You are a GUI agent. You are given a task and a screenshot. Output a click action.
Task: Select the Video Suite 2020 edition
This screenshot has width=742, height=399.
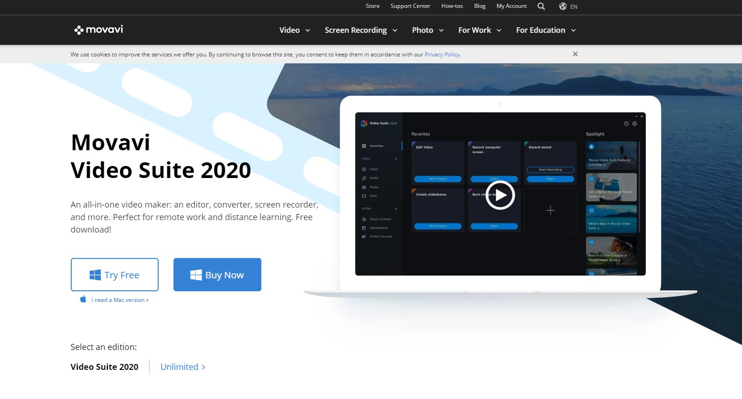(105, 367)
